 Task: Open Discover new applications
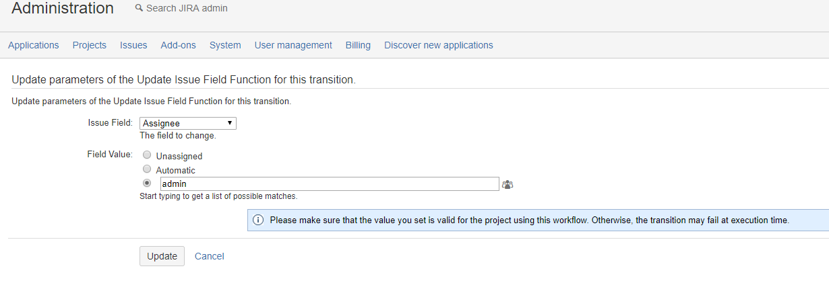click(x=439, y=45)
